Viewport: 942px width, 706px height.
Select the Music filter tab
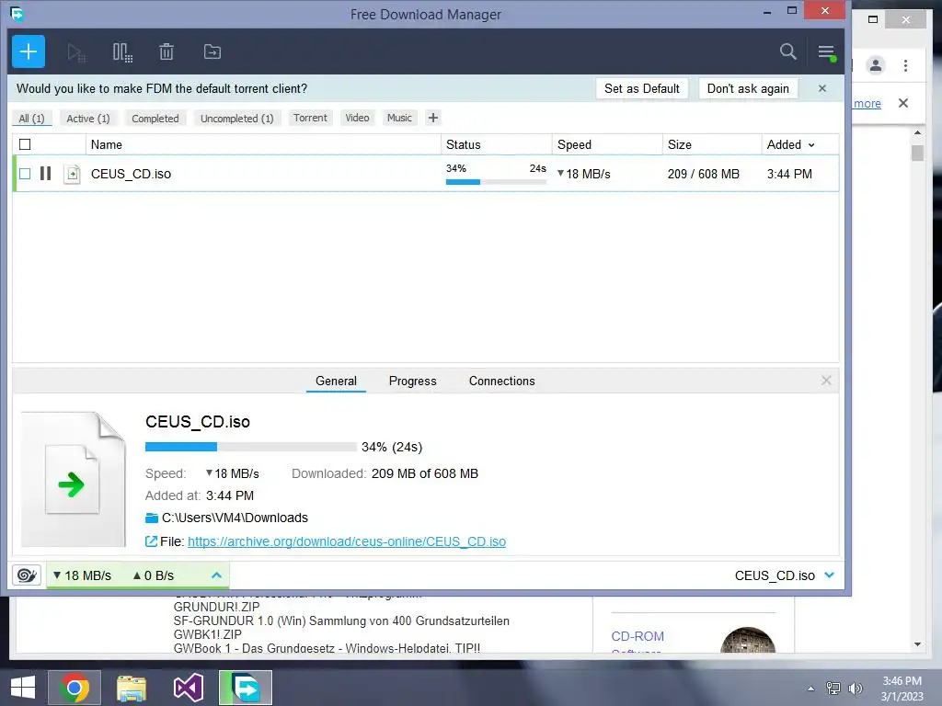point(399,118)
